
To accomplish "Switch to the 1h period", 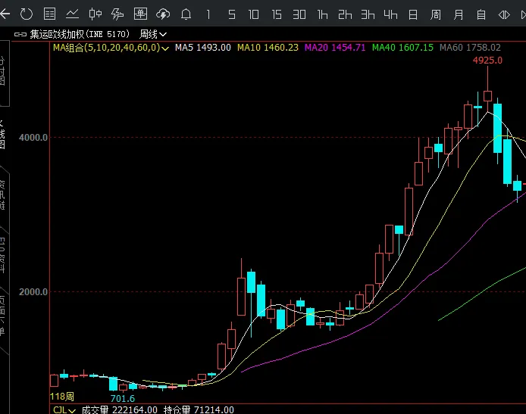I will click(322, 14).
